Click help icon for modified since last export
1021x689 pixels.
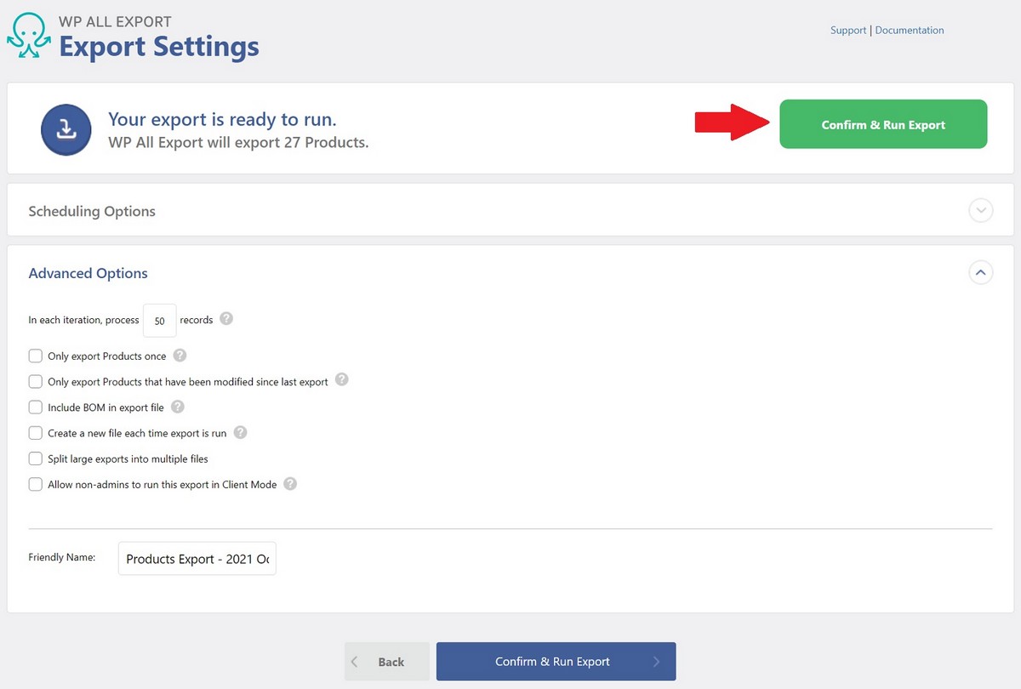[341, 381]
